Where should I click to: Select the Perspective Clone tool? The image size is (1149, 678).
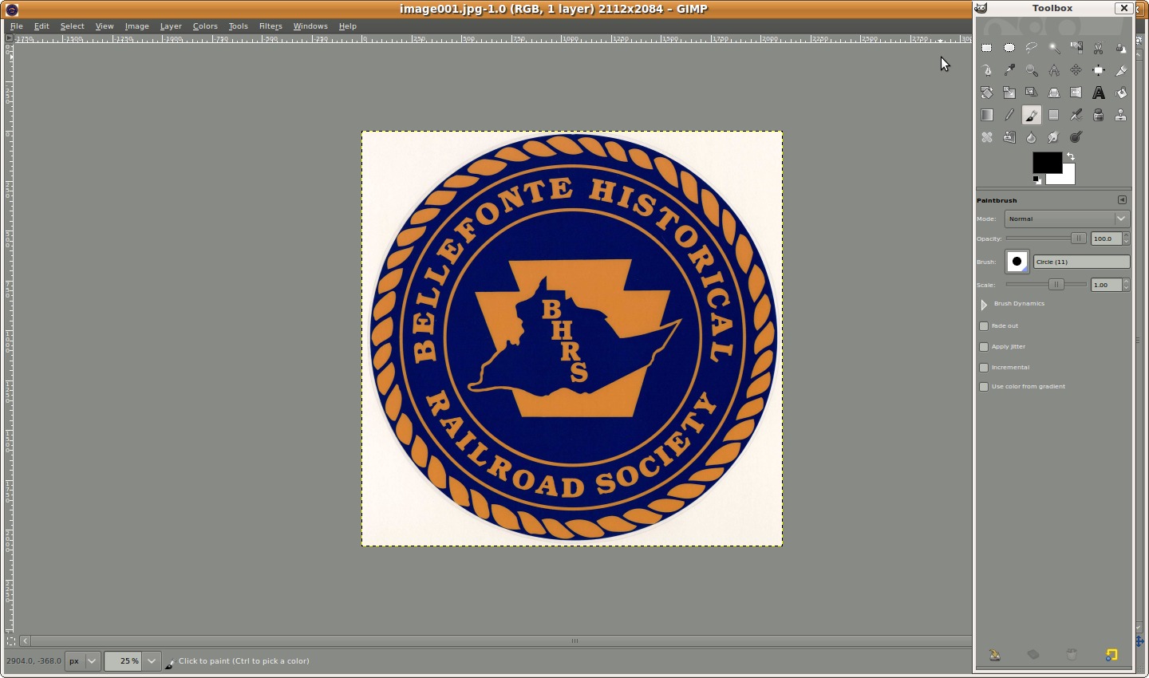(x=1009, y=137)
